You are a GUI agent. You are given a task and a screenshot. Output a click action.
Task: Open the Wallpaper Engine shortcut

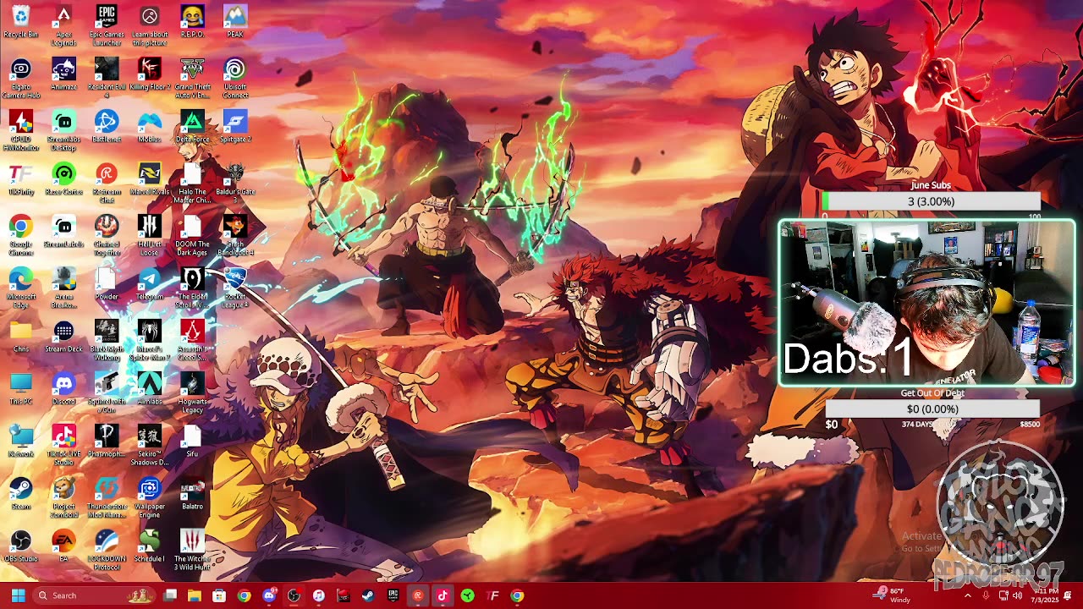click(x=150, y=497)
